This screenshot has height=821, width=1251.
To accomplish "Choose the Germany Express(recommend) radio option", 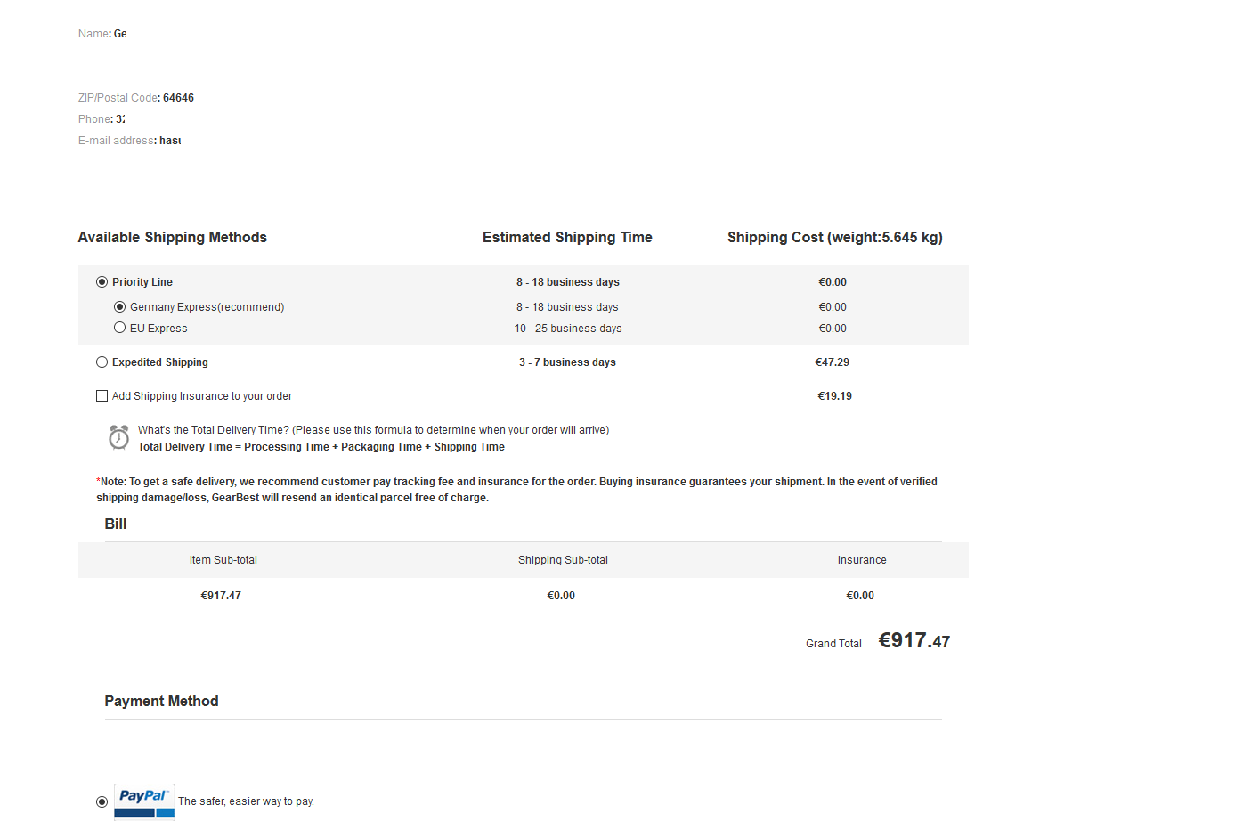I will (x=119, y=307).
